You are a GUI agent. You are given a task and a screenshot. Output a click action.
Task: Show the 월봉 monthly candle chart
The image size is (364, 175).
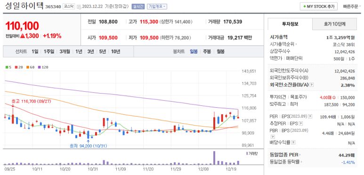[220, 51]
